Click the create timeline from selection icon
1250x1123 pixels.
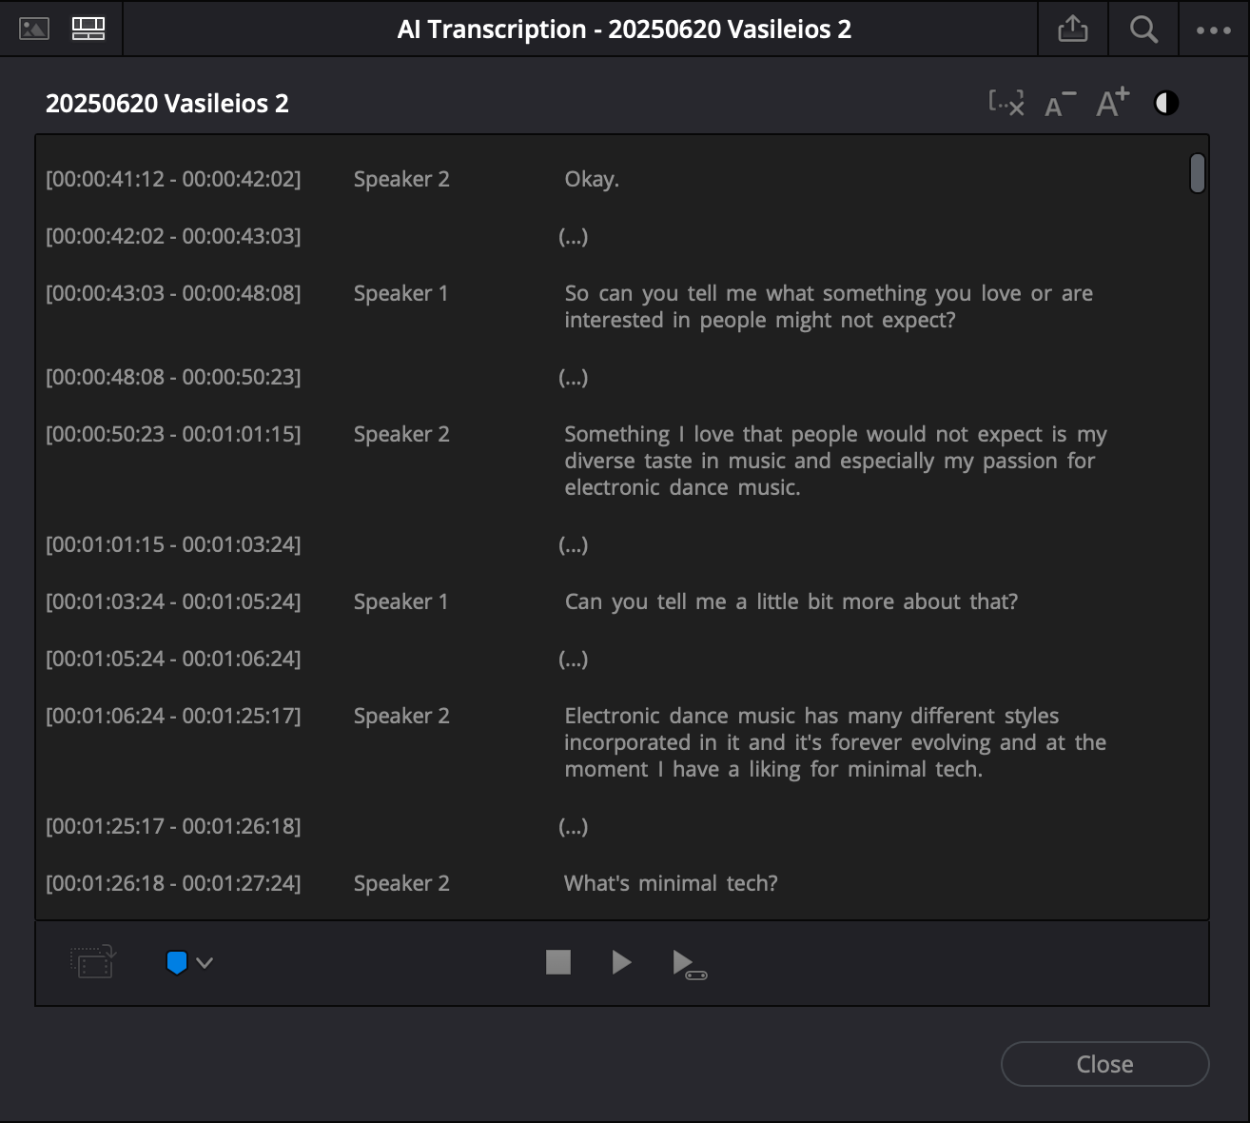(x=91, y=962)
